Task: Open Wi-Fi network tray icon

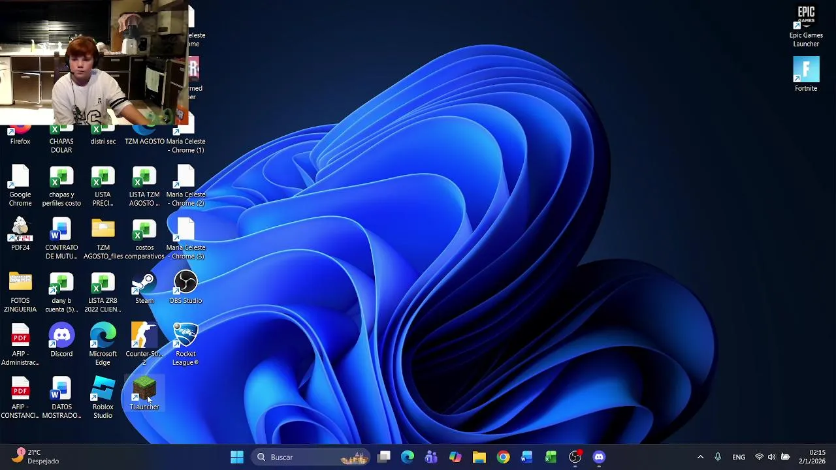Action: [x=759, y=457]
